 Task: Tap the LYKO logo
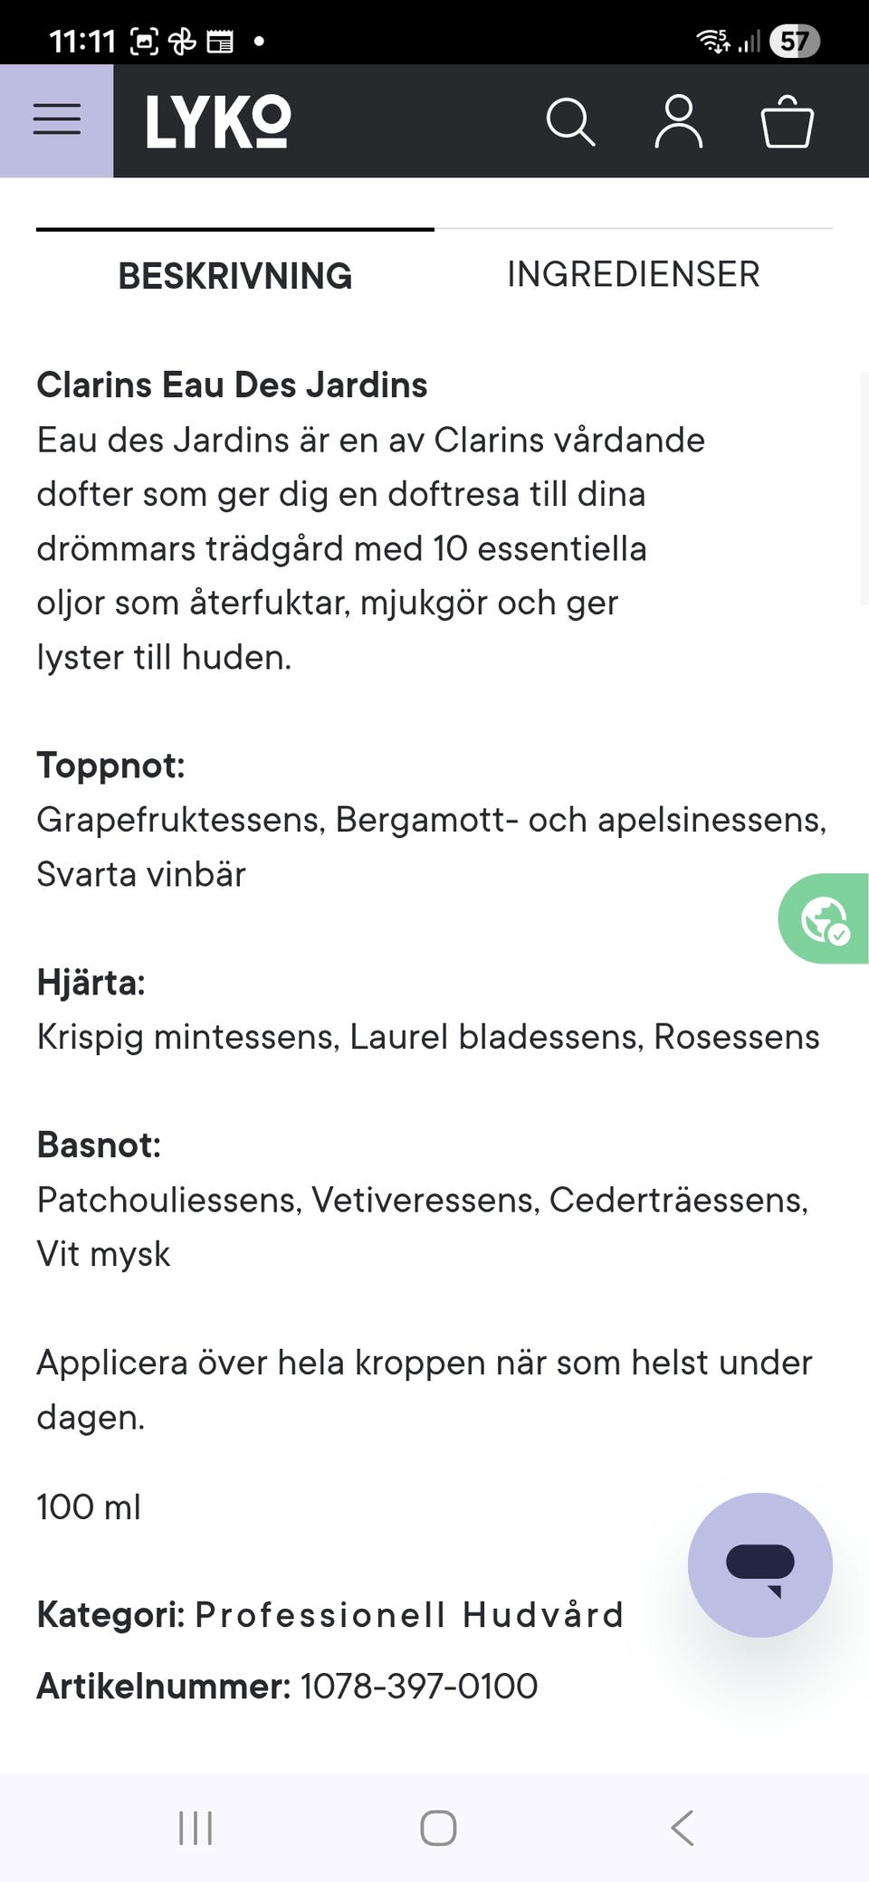(218, 121)
